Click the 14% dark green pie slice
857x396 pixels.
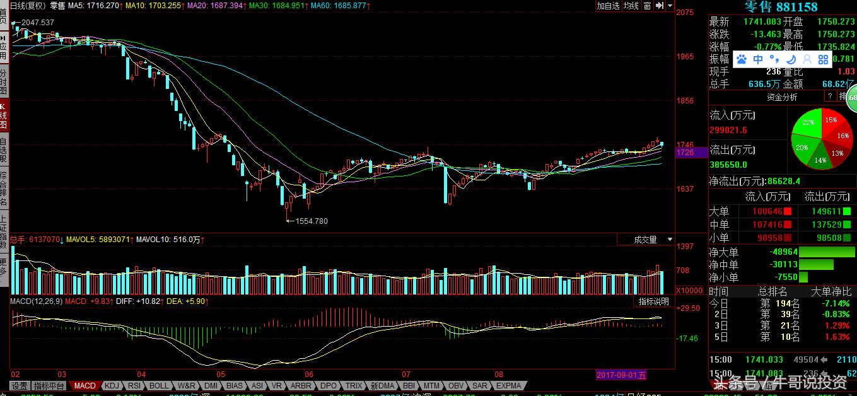click(820, 160)
